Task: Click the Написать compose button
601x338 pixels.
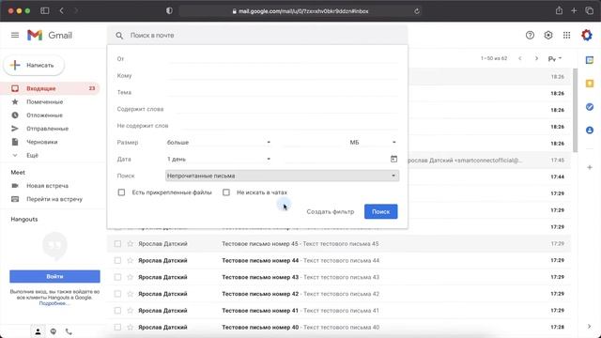Action: point(34,65)
